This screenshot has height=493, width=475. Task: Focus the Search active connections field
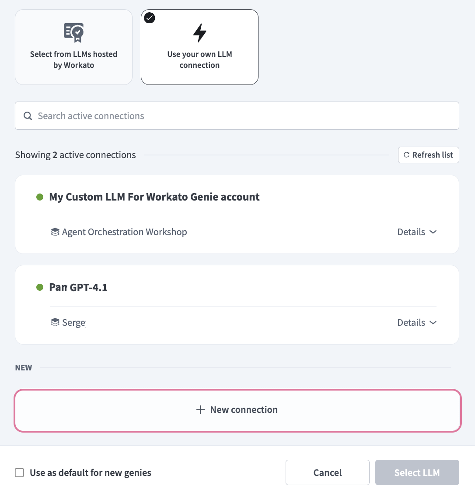click(237, 116)
